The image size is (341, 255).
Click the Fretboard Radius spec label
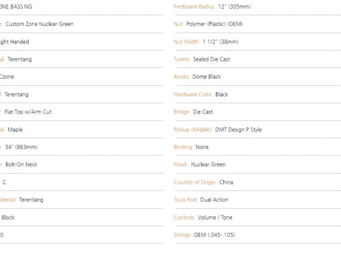pyautogui.click(x=194, y=7)
